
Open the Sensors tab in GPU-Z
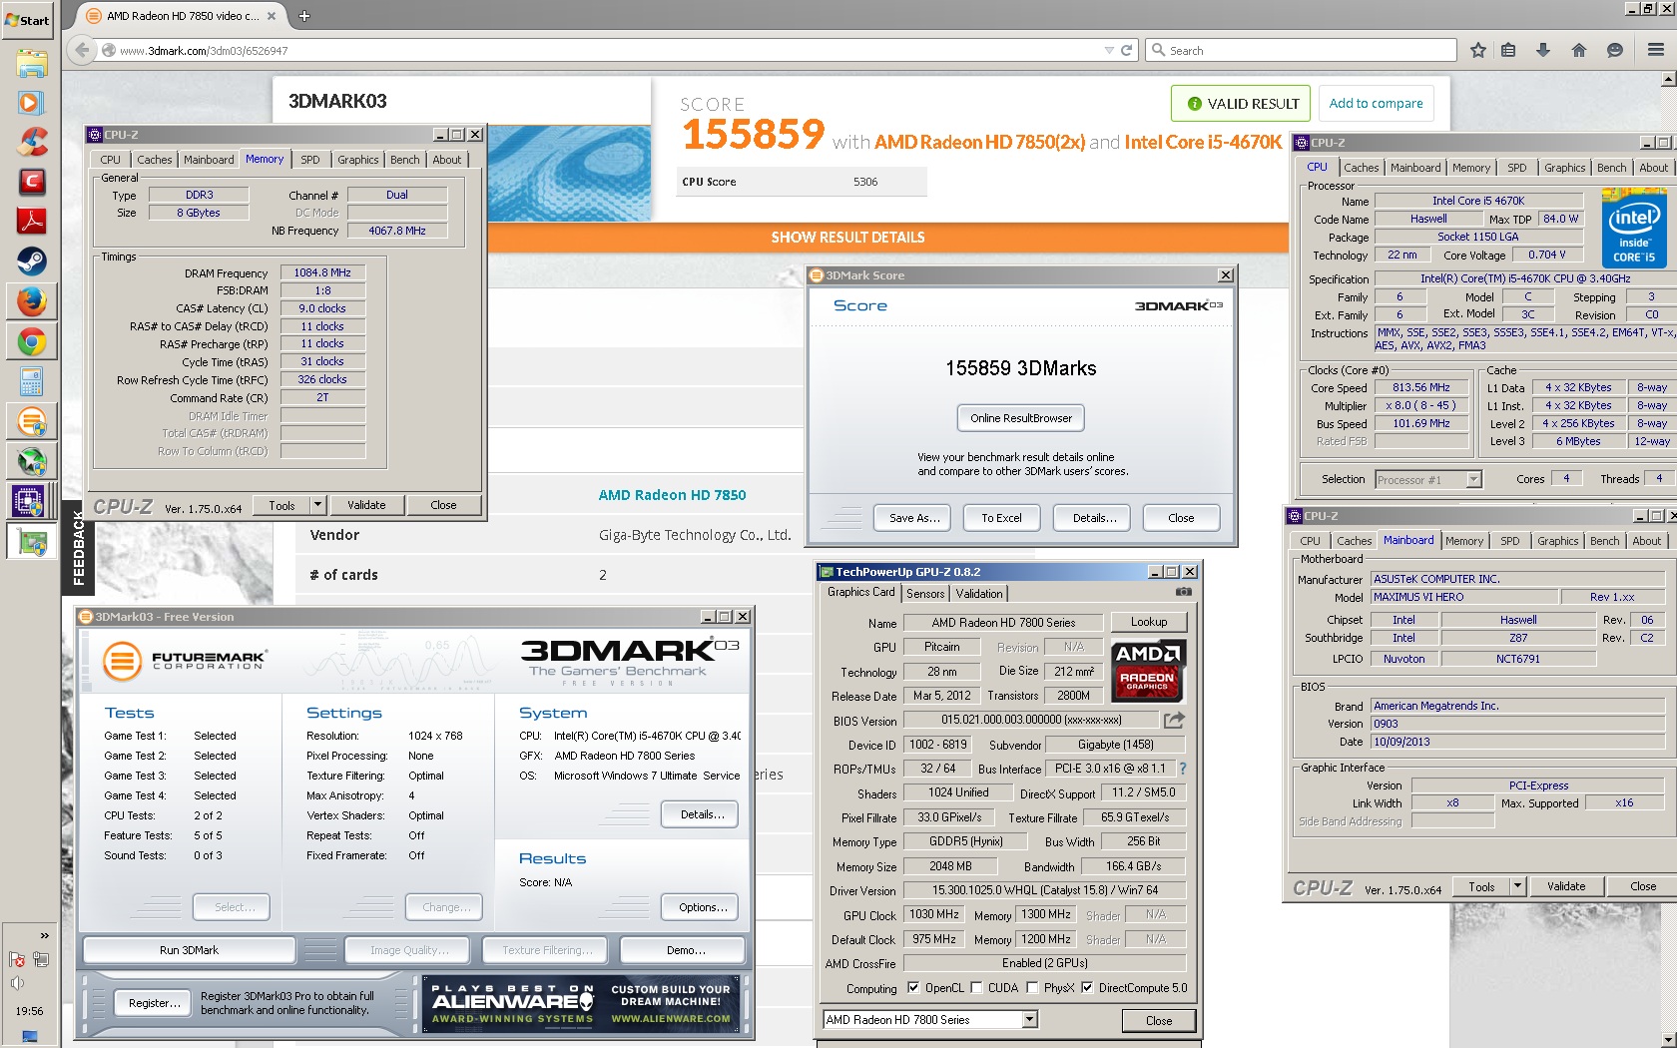925,594
